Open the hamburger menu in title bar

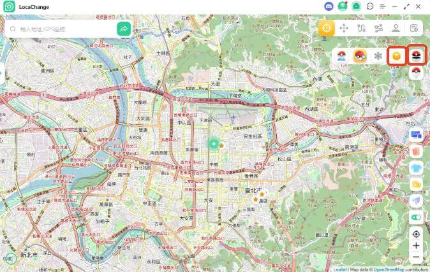tap(382, 6)
